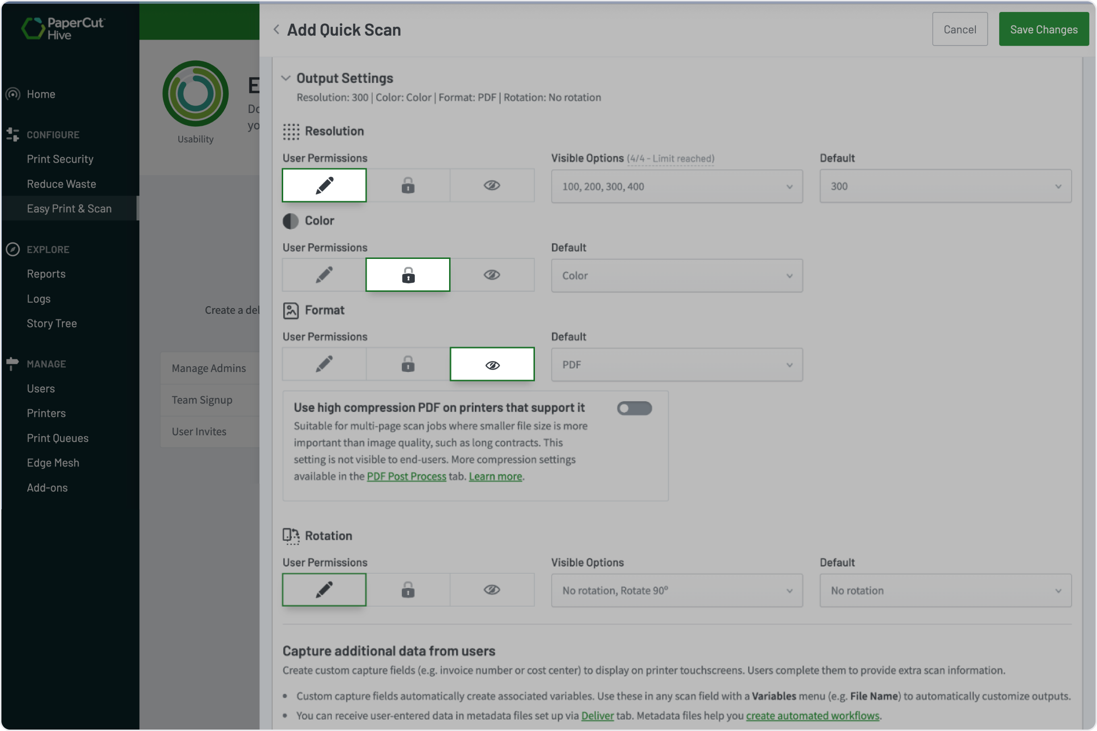Click the lock permission icon for Format
Viewport: 1097px width, 731px height.
tap(408, 364)
